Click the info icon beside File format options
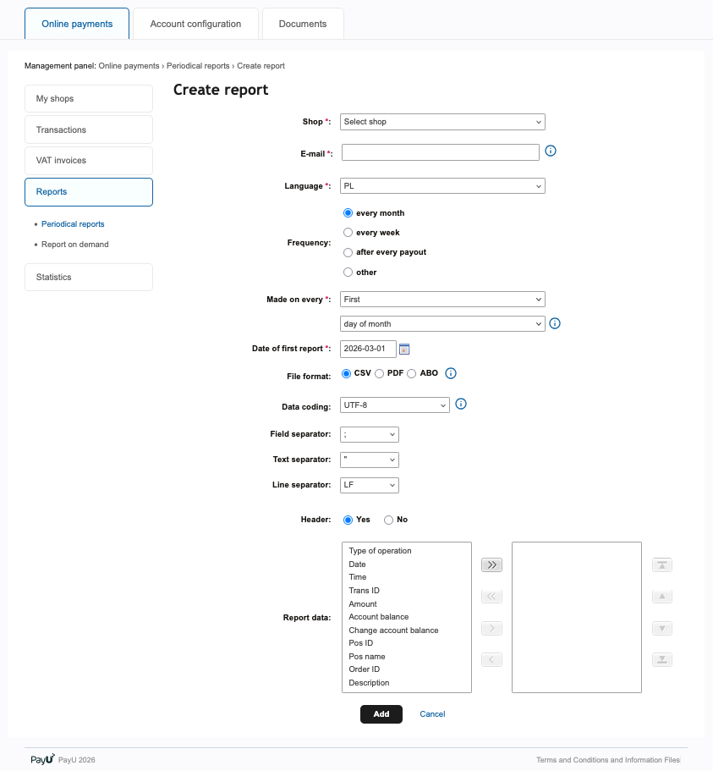 [x=451, y=373]
